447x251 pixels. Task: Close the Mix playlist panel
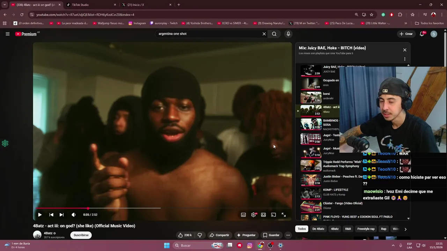pyautogui.click(x=405, y=50)
